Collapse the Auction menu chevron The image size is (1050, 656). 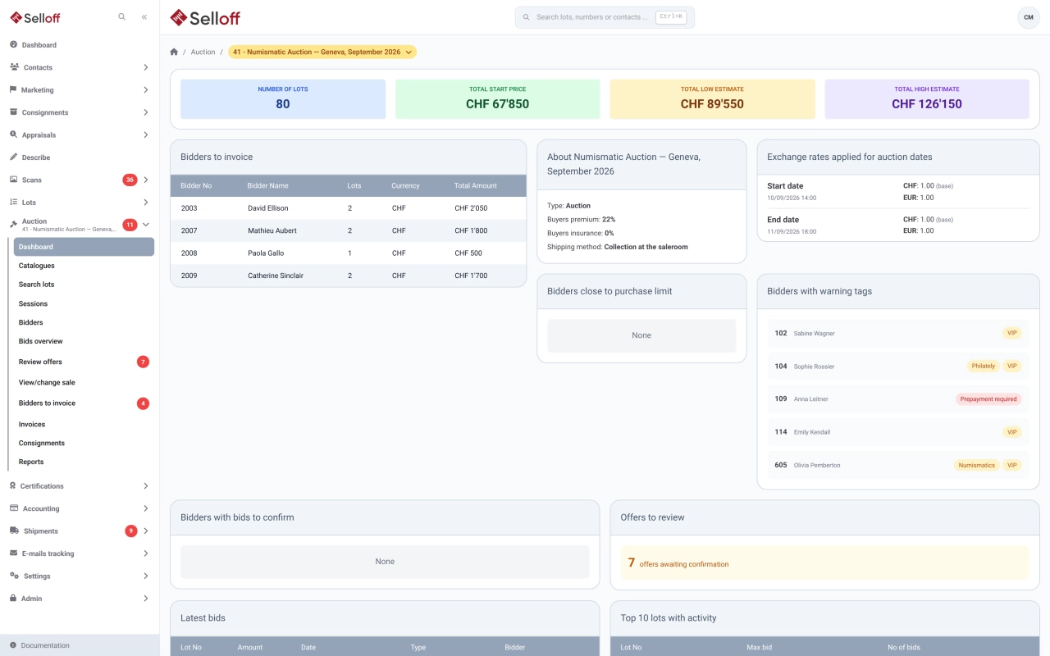[x=145, y=225]
